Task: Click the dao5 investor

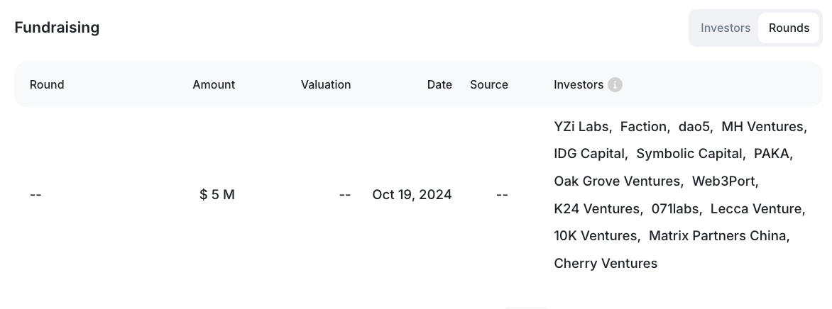Action: (694, 127)
